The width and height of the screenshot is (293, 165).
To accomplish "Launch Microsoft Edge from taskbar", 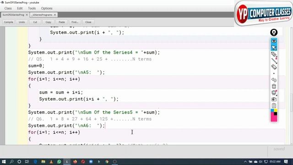I will point(35,162).
